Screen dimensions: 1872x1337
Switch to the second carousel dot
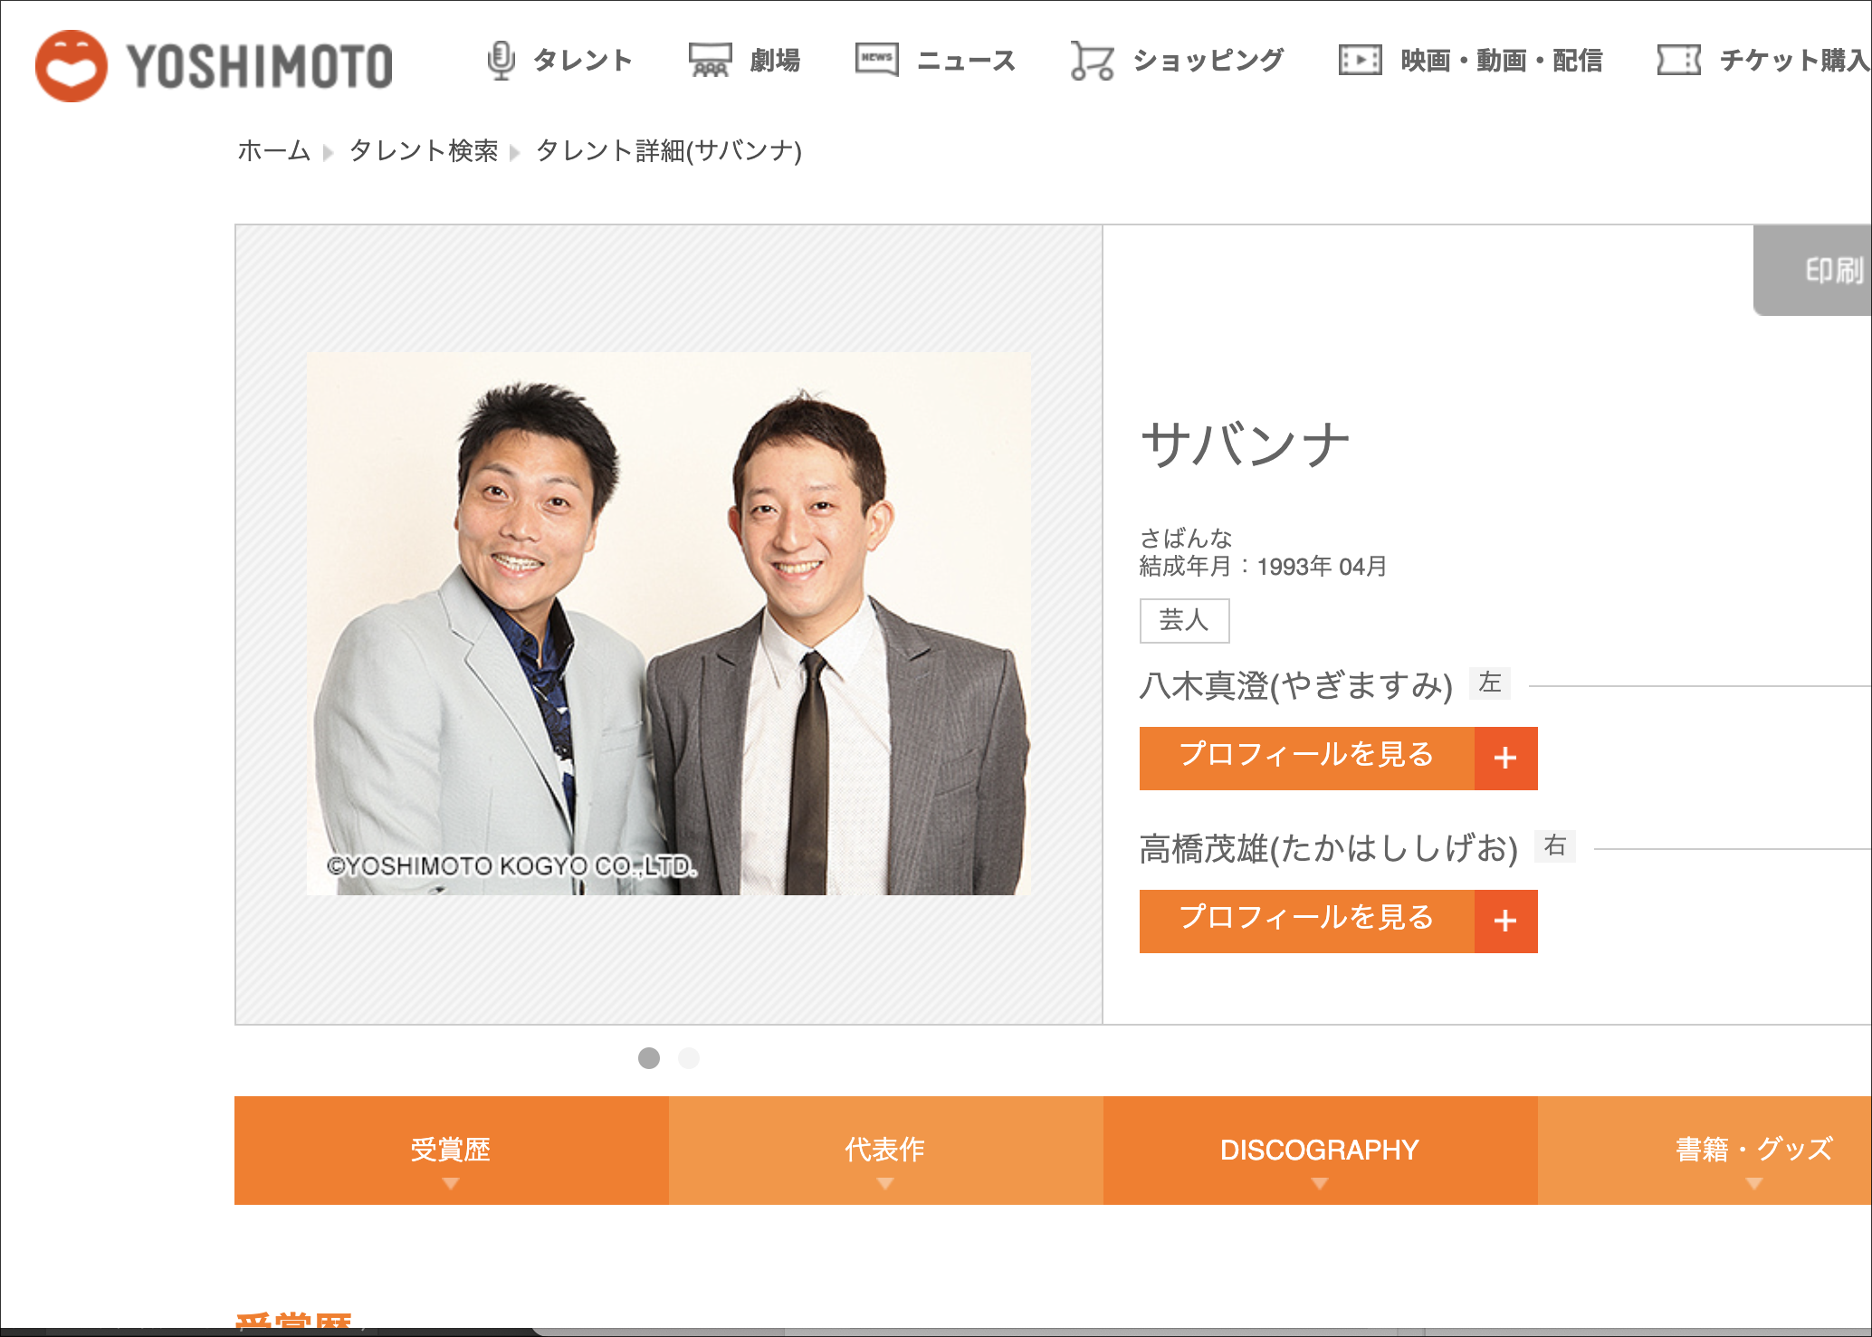(x=689, y=1058)
